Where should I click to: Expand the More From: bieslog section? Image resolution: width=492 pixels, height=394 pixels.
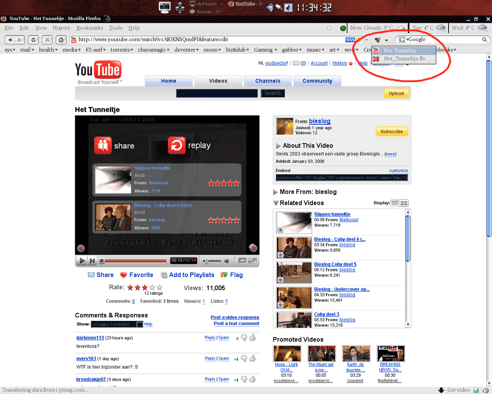pyautogui.click(x=276, y=192)
